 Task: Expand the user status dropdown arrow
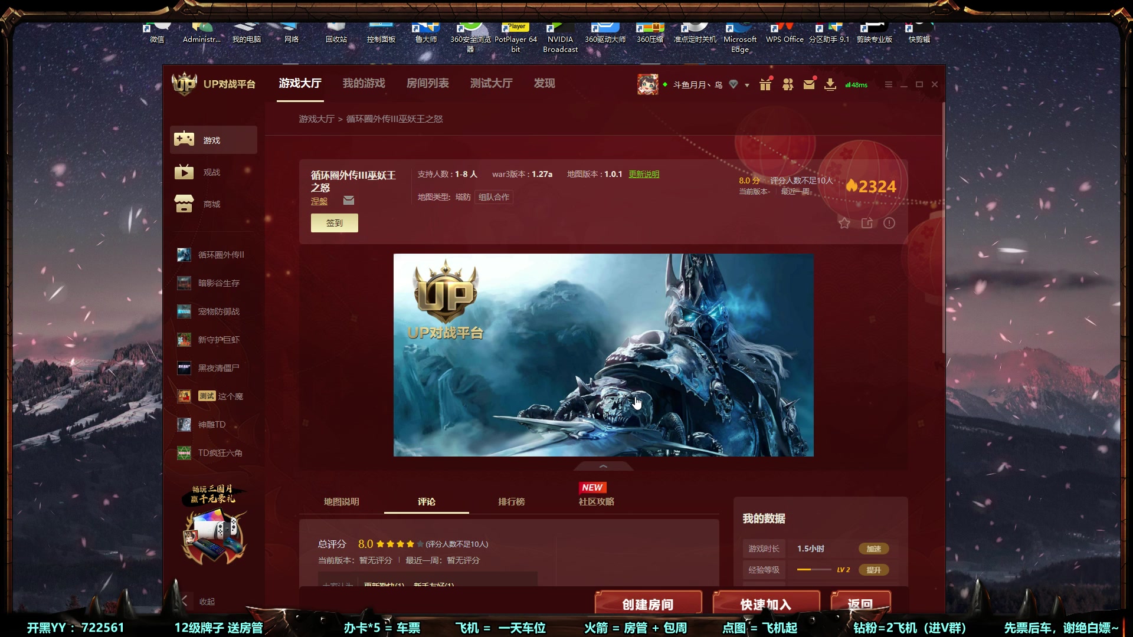pyautogui.click(x=747, y=85)
